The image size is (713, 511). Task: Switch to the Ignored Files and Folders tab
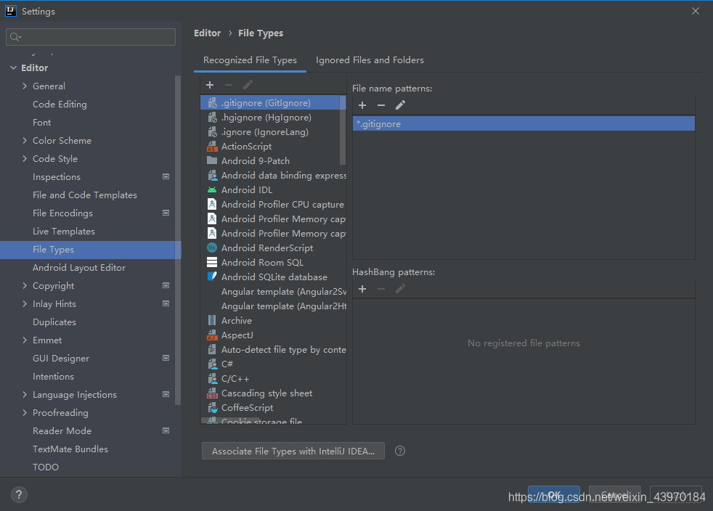tap(370, 60)
